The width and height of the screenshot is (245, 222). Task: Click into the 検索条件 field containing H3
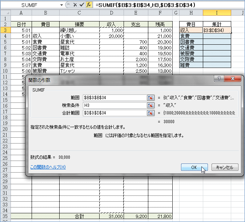114,105
